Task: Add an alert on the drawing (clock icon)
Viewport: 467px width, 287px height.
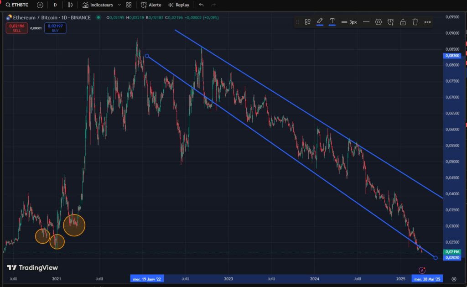Action: click(x=390, y=21)
